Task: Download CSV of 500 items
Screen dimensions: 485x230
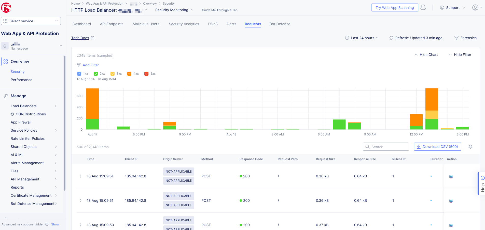Action: coord(437,147)
